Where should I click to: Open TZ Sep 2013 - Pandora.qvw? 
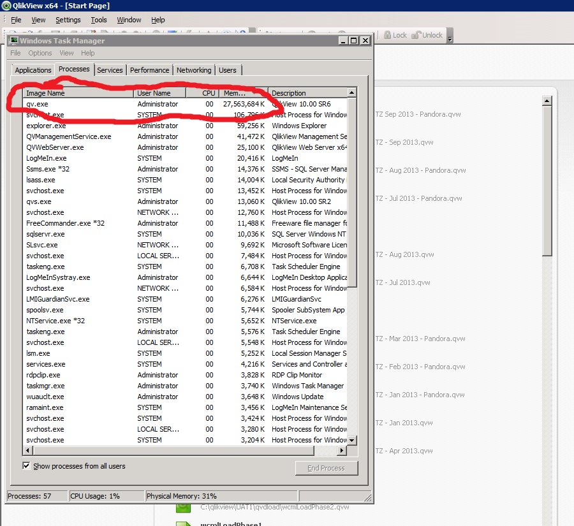click(x=418, y=114)
